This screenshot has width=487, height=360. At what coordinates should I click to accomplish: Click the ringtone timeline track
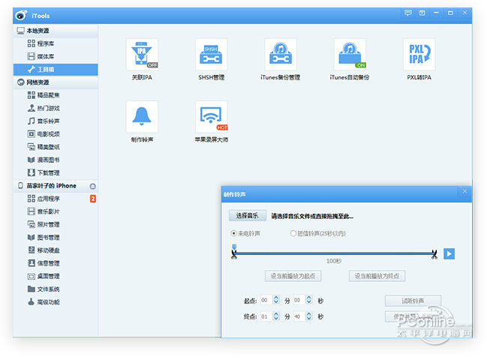[334, 253]
